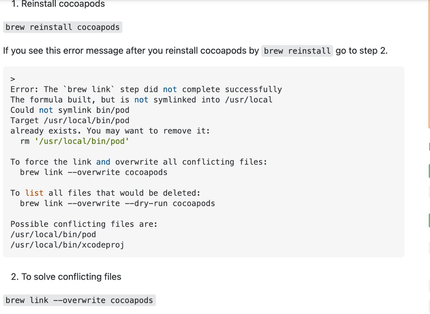This screenshot has height=314, width=430.
Task: Click the blue "and" keyword in code block
Action: pos(103,162)
